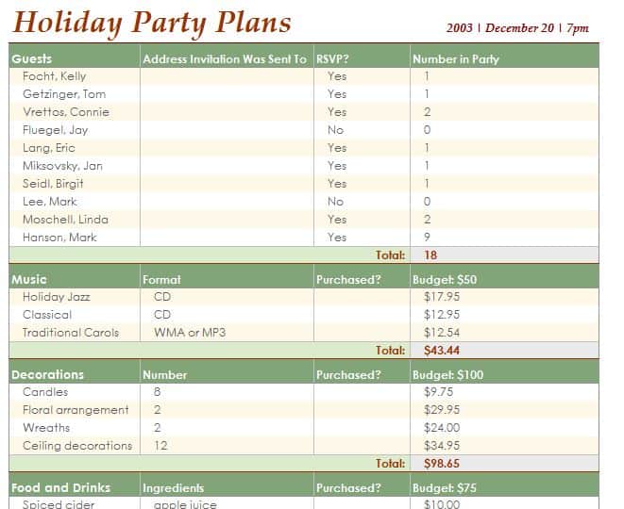Click the Number in Party header

point(504,58)
